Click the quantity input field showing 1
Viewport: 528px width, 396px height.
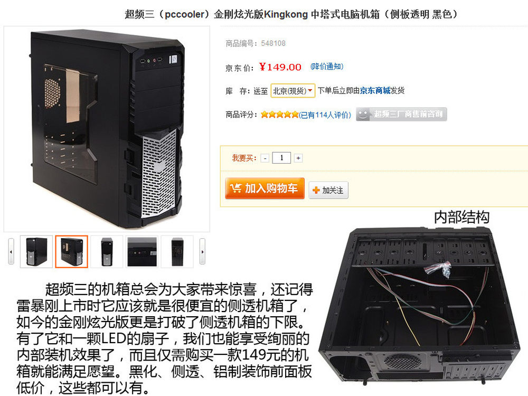tap(281, 158)
